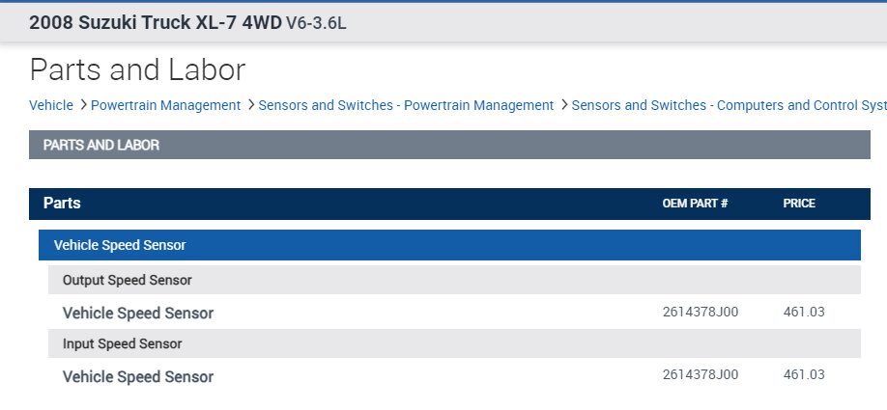Click the chevron before Sensors and Switches - Powertrain Management

[251, 104]
